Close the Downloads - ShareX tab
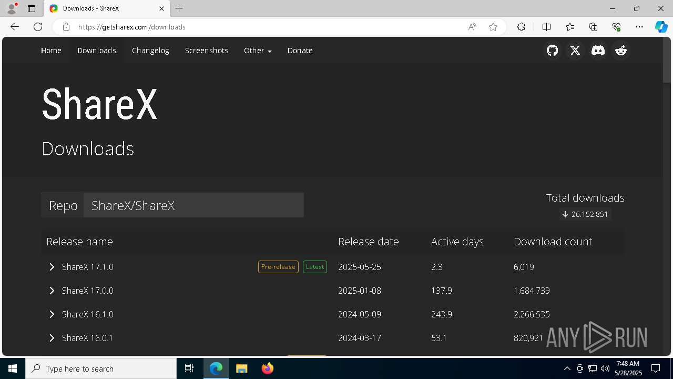 point(161,8)
